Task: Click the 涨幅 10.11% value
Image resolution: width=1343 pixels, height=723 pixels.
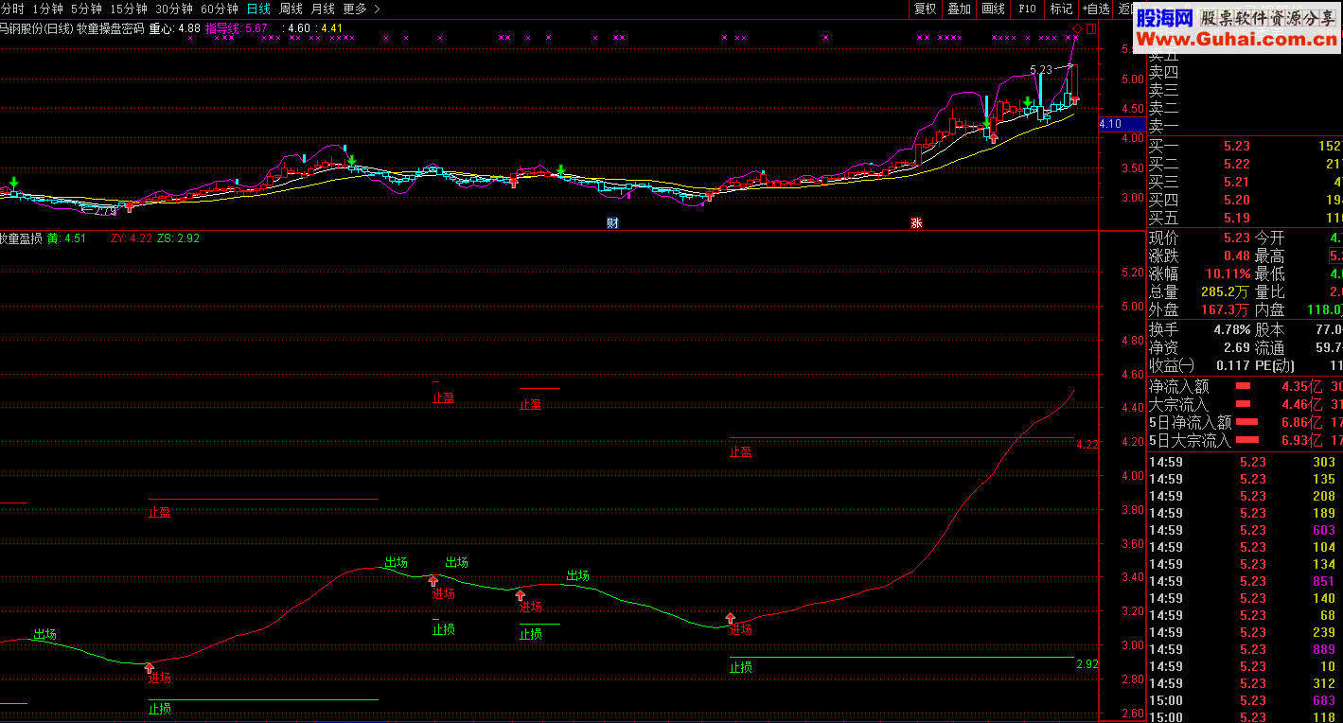Action: click(1228, 273)
